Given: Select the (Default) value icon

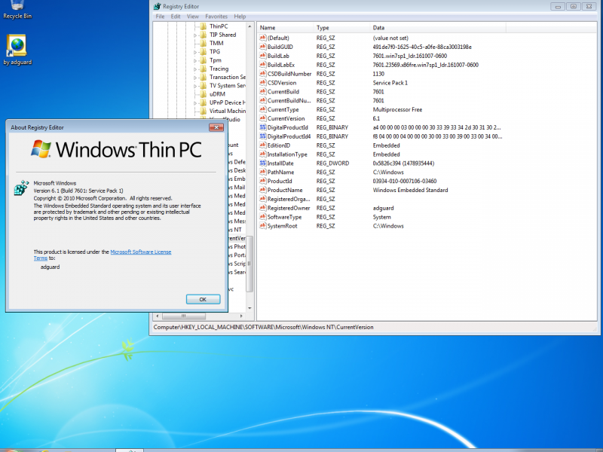Looking at the screenshot, I should coord(262,38).
